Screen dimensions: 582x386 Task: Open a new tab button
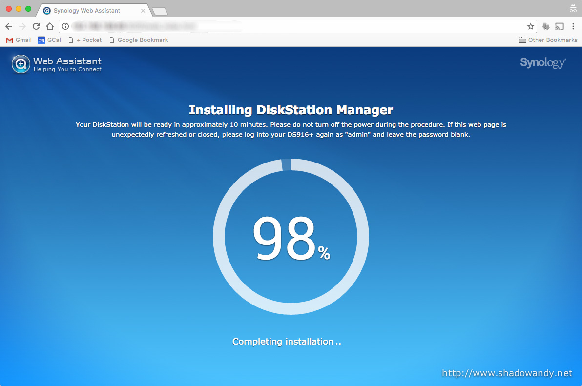coord(160,12)
